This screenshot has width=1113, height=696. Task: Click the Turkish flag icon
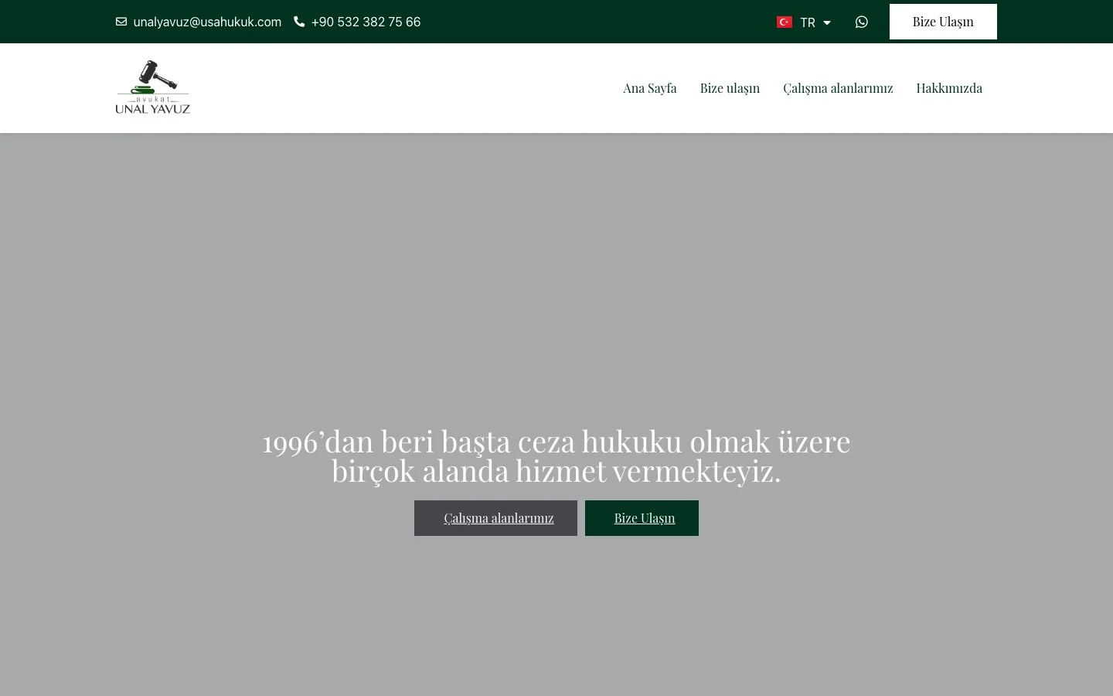[x=785, y=22]
